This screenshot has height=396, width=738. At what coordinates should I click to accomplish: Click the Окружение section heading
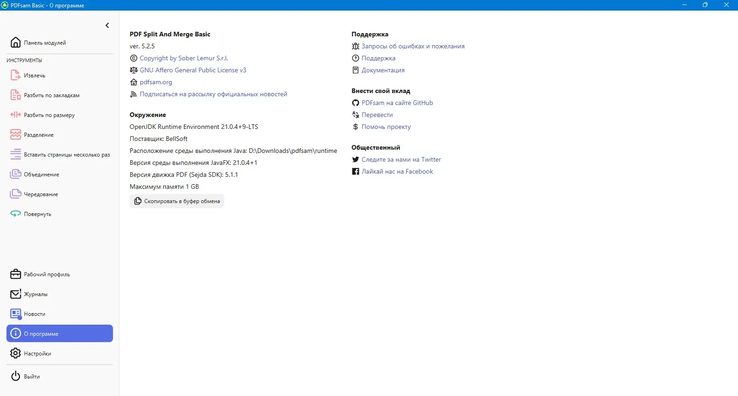coord(148,115)
